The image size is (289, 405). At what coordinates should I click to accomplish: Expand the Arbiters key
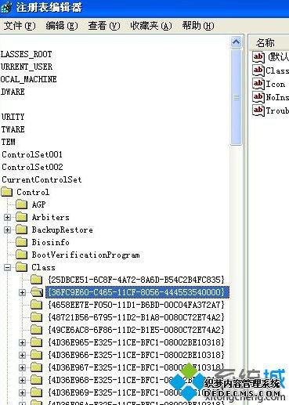tap(7, 217)
